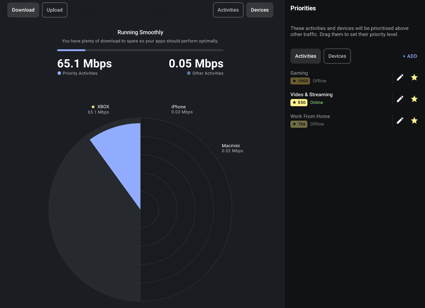425x308 pixels.
Task: Switch to the Download view
Action: pos(23,10)
